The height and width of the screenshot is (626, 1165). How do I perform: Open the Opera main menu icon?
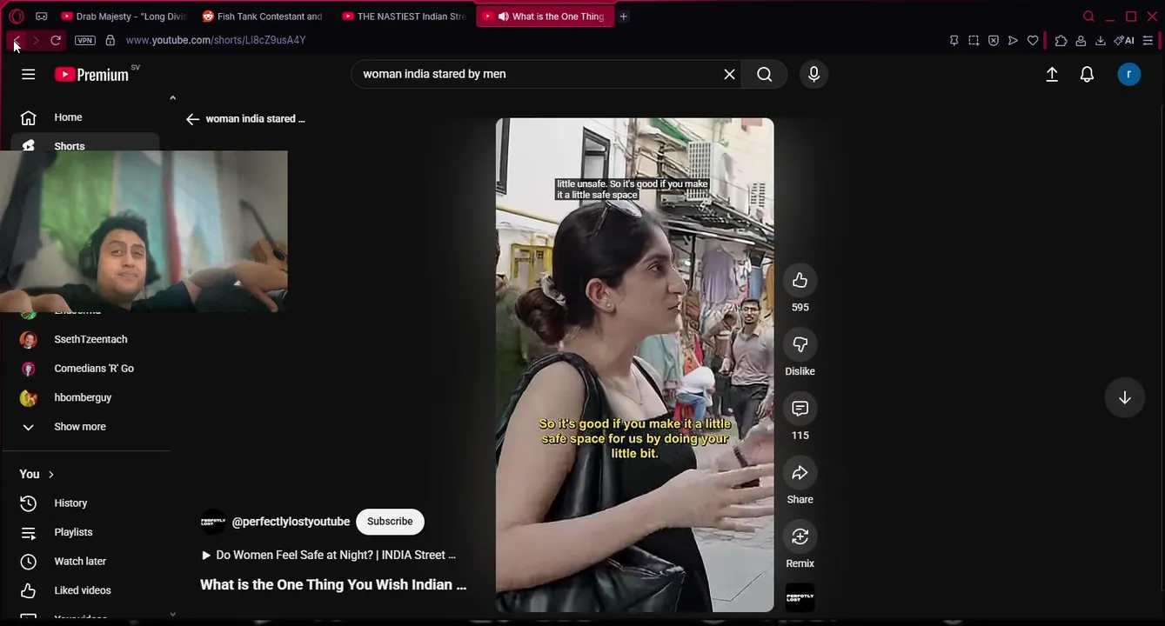16,16
